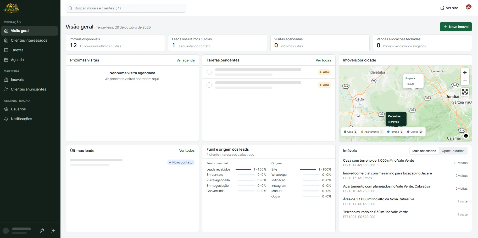Click the Itupeva map marker
Screen dimensions: 478x238
tap(413, 81)
